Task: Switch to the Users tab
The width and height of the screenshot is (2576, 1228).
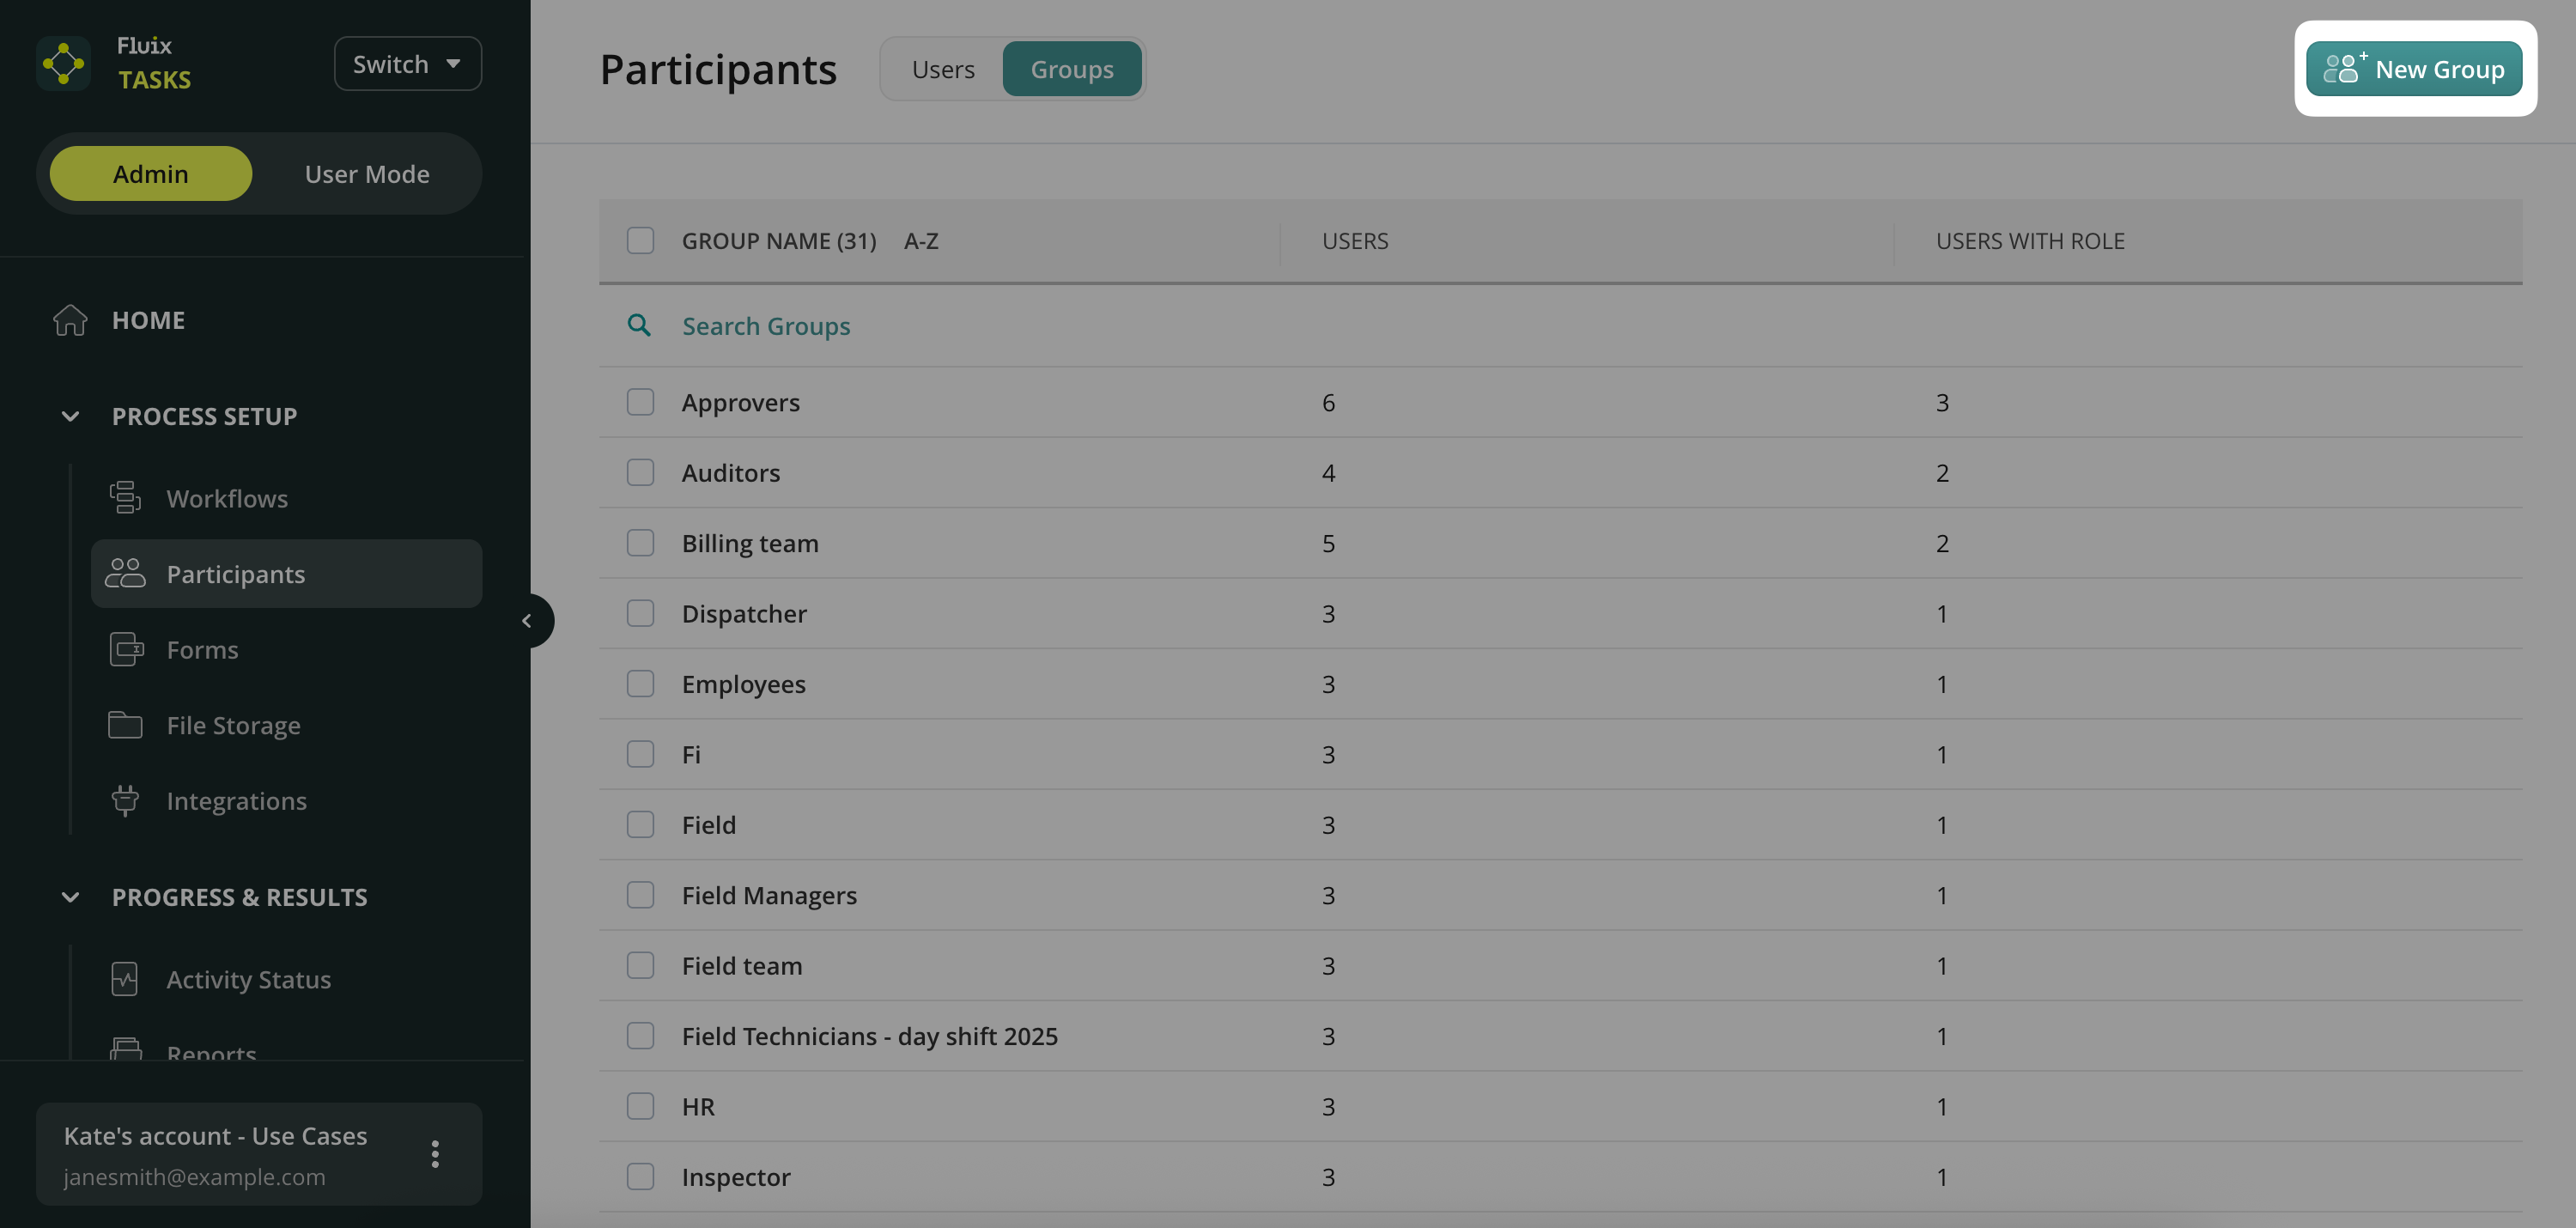Action: point(942,69)
